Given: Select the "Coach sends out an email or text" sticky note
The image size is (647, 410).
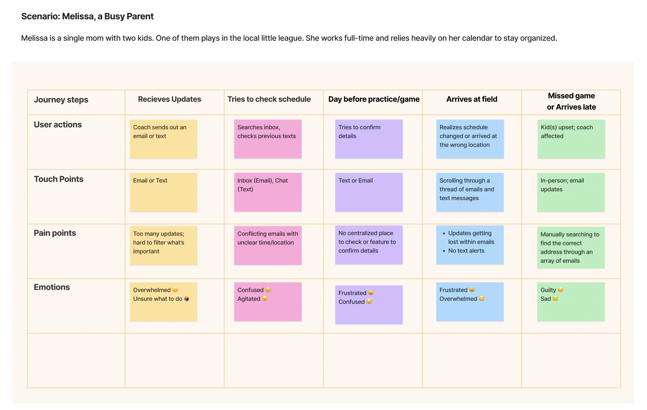Looking at the screenshot, I should pos(163,139).
